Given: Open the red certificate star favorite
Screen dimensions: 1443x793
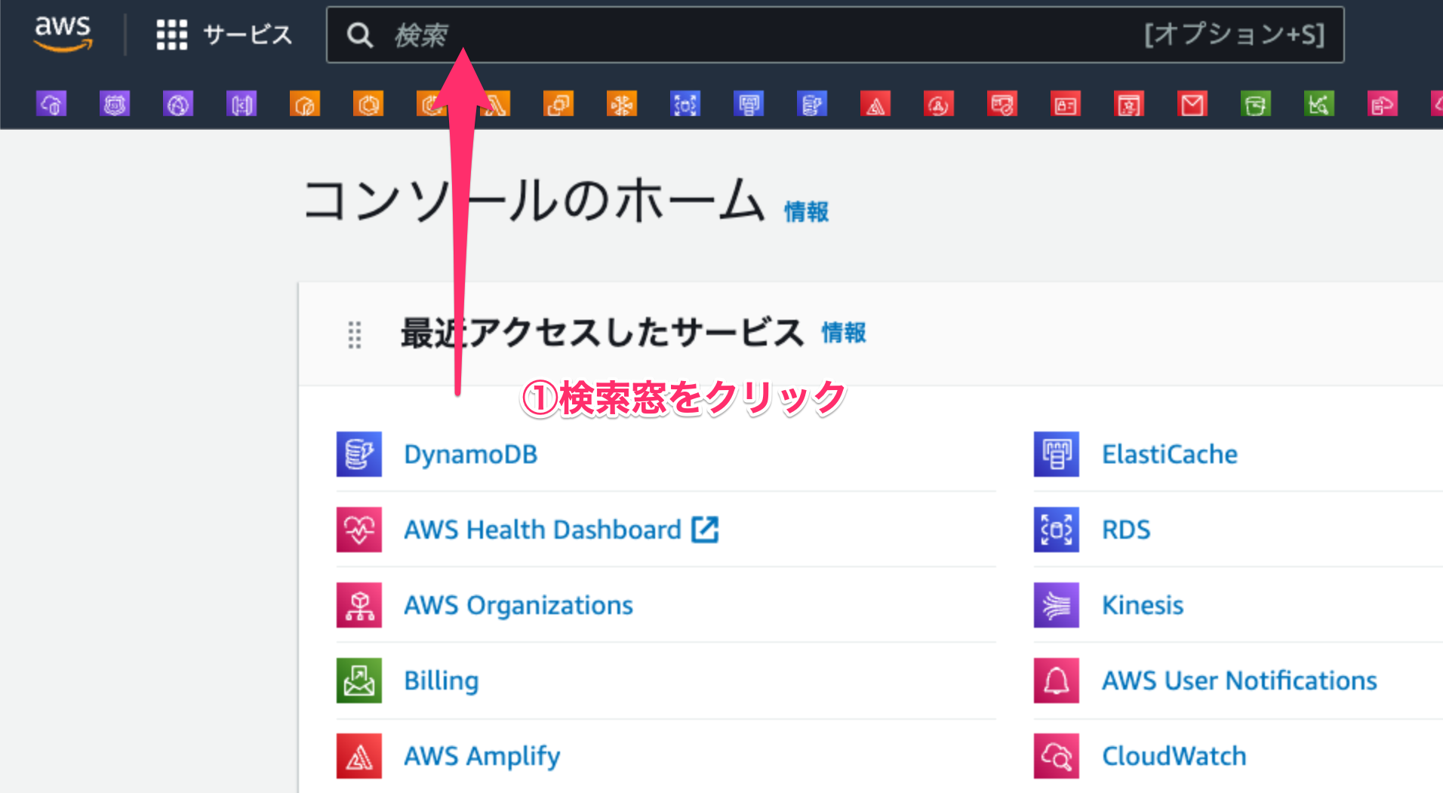Looking at the screenshot, I should pyautogui.click(x=1129, y=104).
